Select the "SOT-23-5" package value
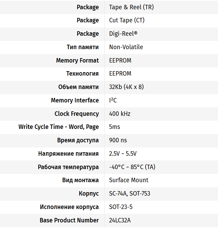Image resolution: width=218 pixels, height=231 pixels. pyautogui.click(x=121, y=207)
